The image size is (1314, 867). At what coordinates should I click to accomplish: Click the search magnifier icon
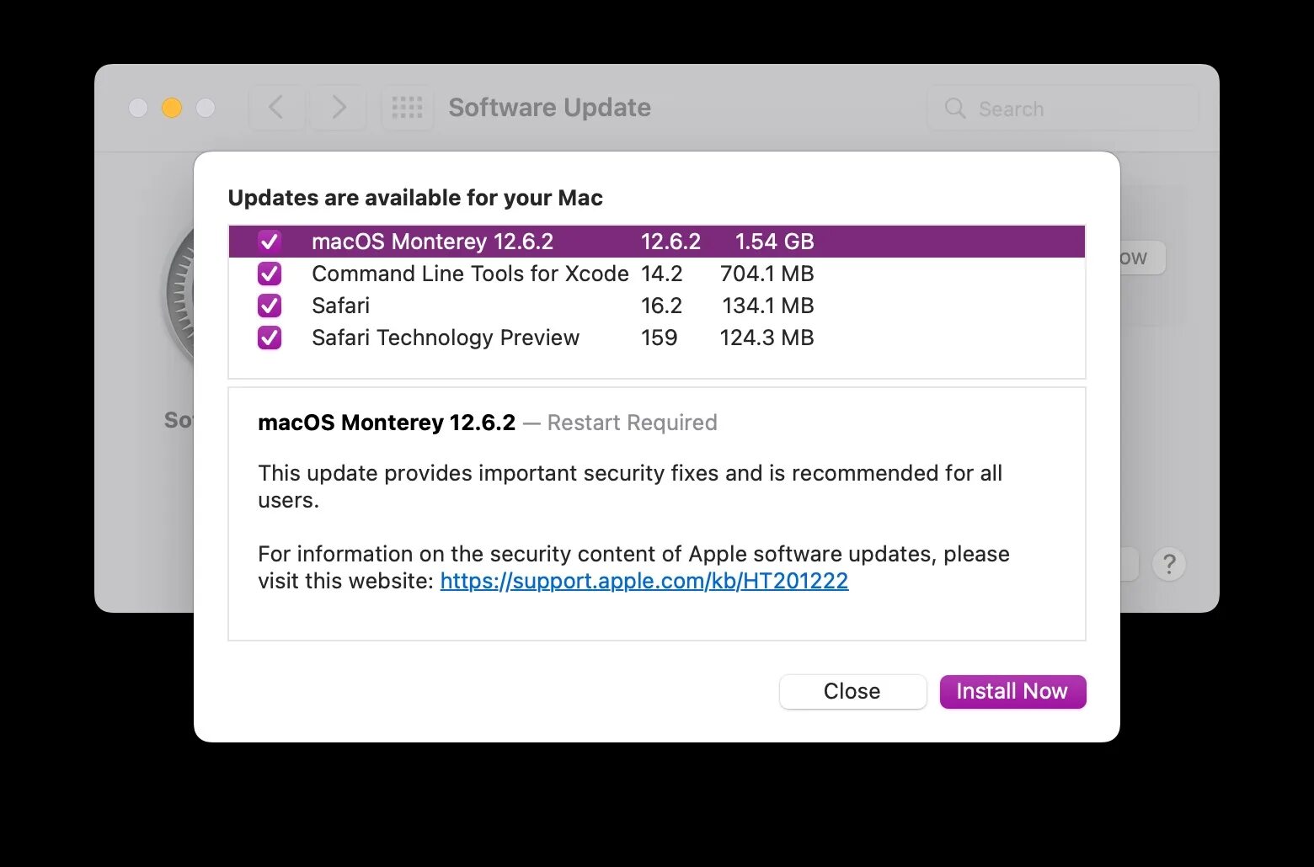coord(955,109)
